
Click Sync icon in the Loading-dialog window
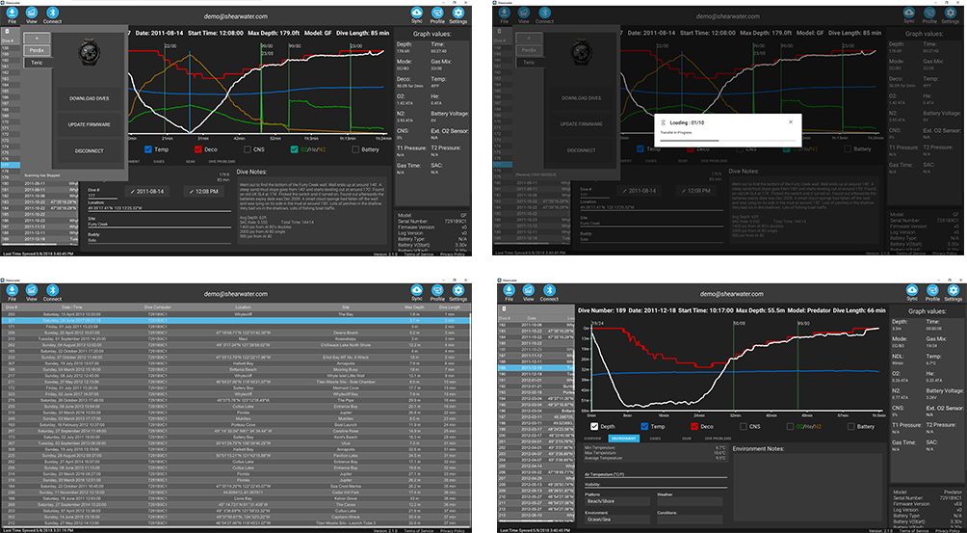(x=910, y=12)
